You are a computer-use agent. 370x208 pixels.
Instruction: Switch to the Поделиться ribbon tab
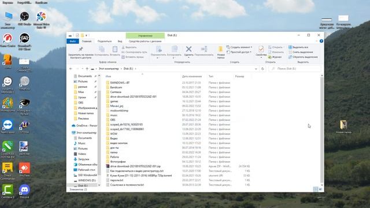point(105,41)
